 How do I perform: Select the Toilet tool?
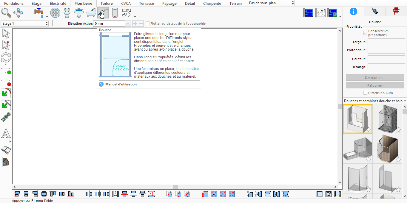click(67, 13)
